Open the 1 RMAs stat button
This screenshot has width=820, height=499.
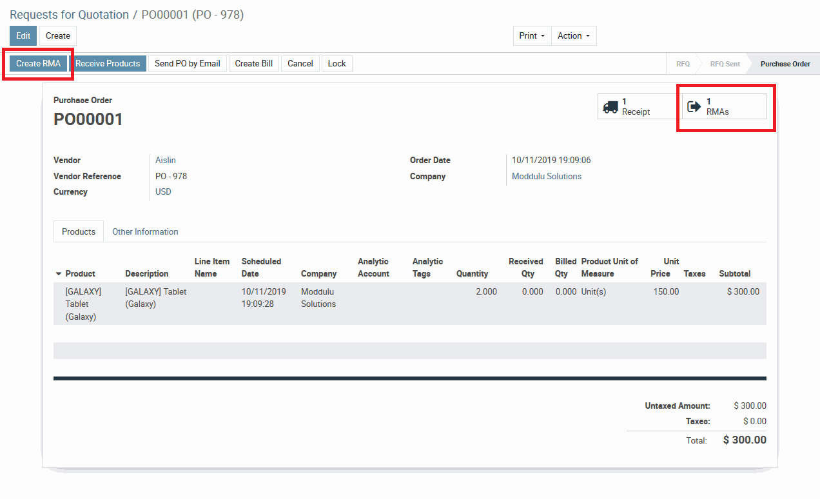[x=725, y=107]
